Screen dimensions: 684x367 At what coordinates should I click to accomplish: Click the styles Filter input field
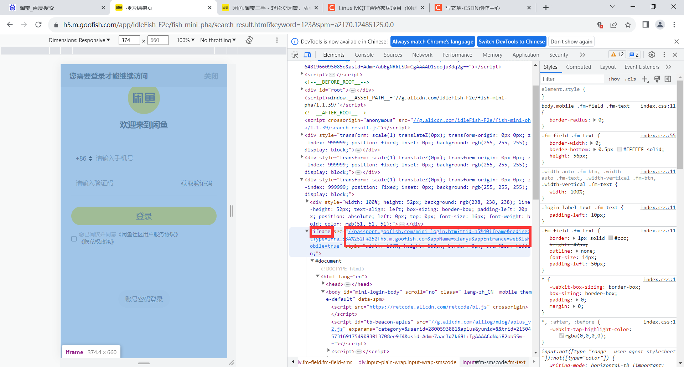point(572,79)
